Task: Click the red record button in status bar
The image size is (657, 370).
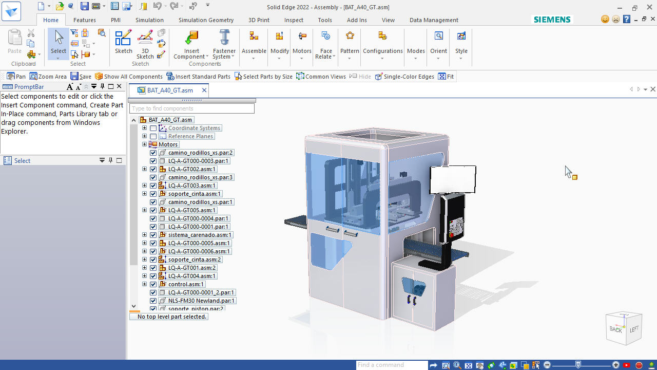Action: pos(639,365)
